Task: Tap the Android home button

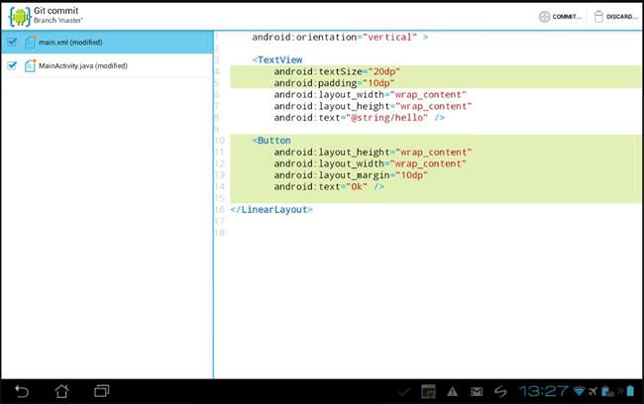Action: (x=61, y=391)
